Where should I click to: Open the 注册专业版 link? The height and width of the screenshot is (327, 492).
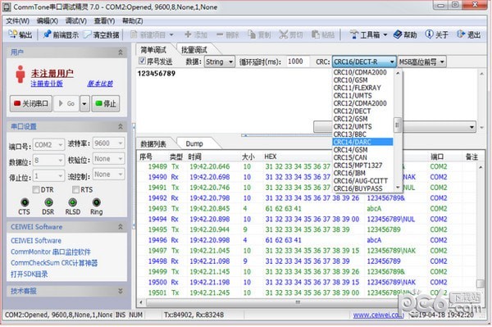click(x=47, y=84)
